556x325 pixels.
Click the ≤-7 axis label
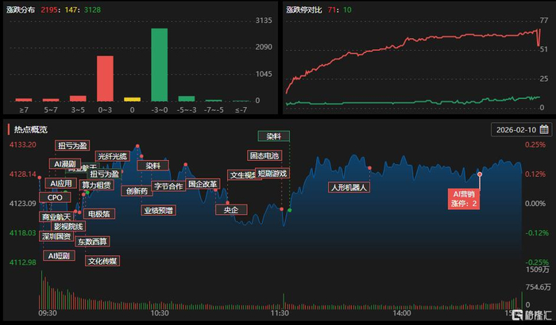pyautogui.click(x=241, y=110)
